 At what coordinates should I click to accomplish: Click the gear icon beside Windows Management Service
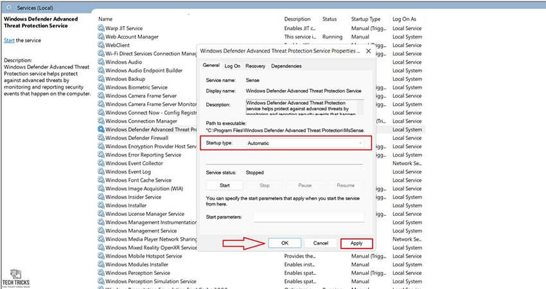(x=101, y=231)
